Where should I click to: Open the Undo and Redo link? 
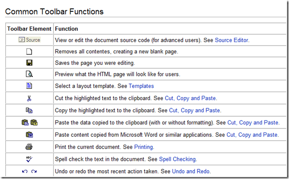(191, 171)
